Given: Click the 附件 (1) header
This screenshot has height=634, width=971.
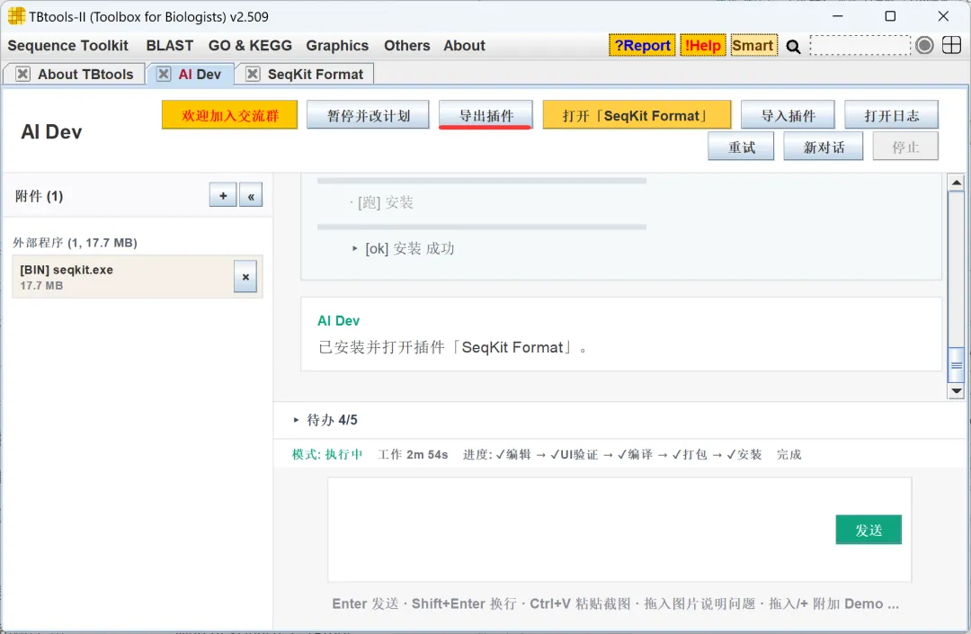Looking at the screenshot, I should (x=39, y=196).
